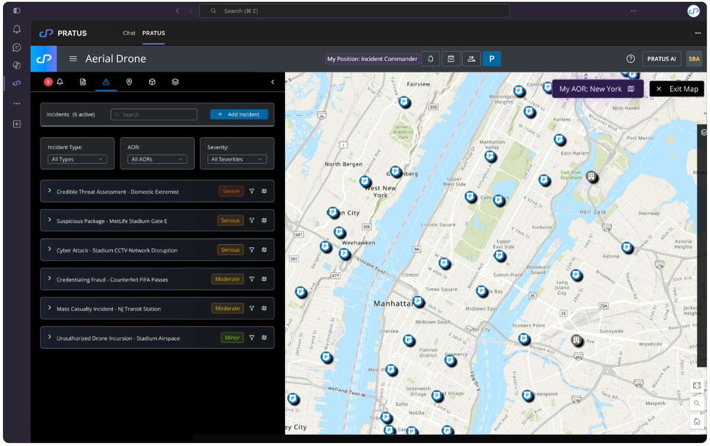
Task: Click the Exit Map button
Action: click(x=677, y=89)
